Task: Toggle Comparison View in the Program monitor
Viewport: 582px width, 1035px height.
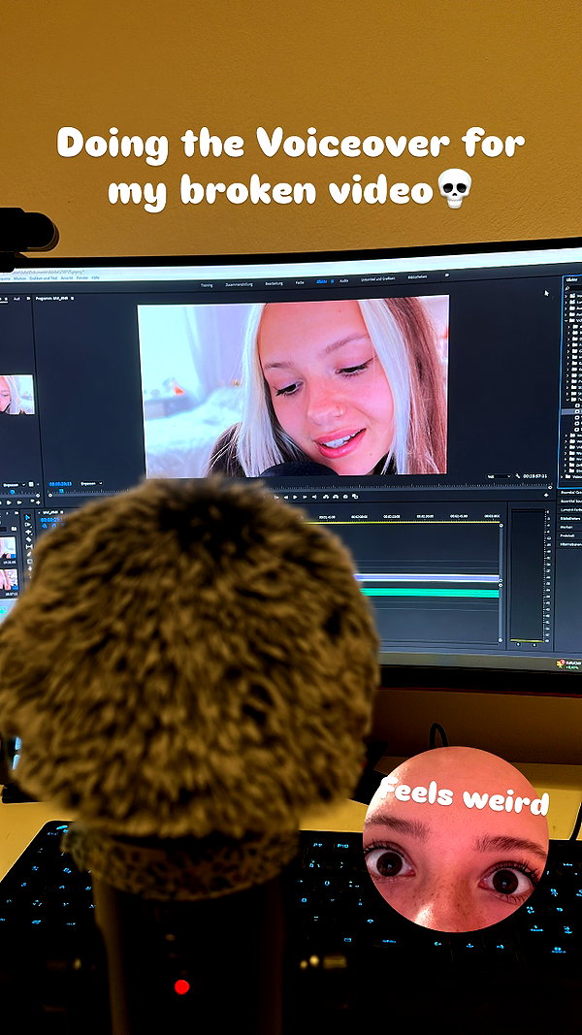Action: tap(355, 497)
